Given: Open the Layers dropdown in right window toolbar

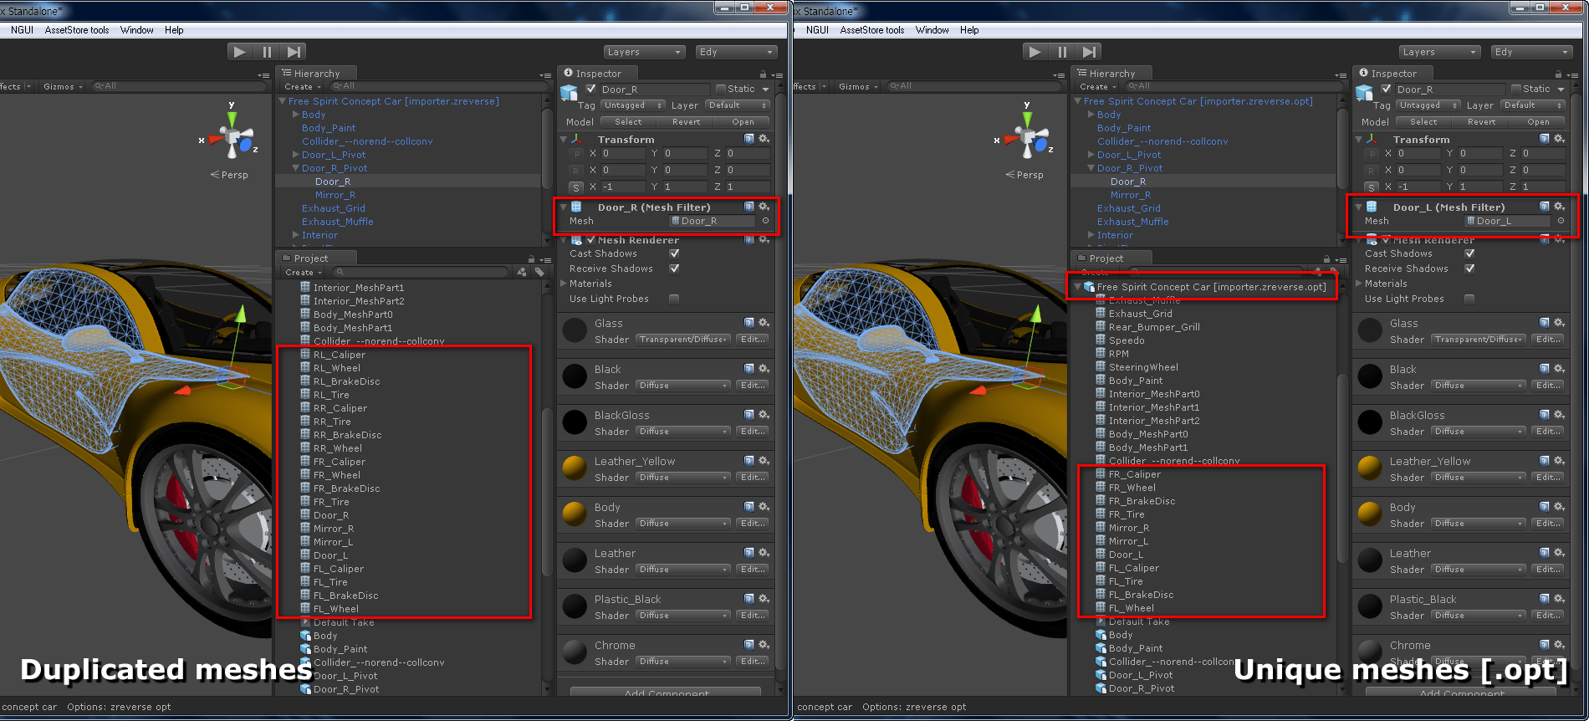Looking at the screenshot, I should point(1439,52).
